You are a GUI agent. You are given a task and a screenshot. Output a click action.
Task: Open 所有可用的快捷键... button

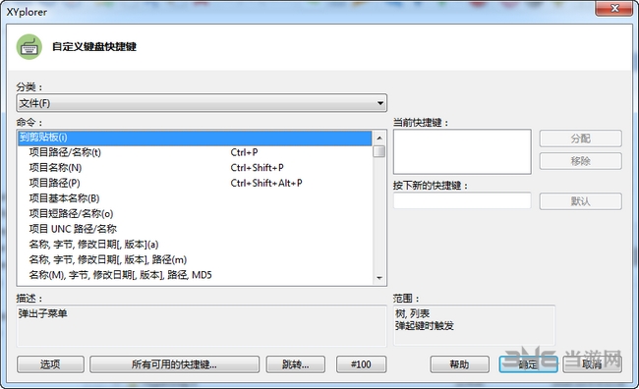(174, 364)
